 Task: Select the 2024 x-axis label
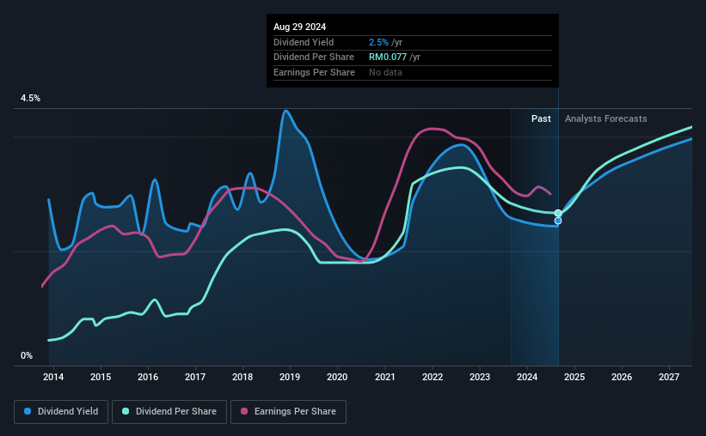click(x=527, y=377)
